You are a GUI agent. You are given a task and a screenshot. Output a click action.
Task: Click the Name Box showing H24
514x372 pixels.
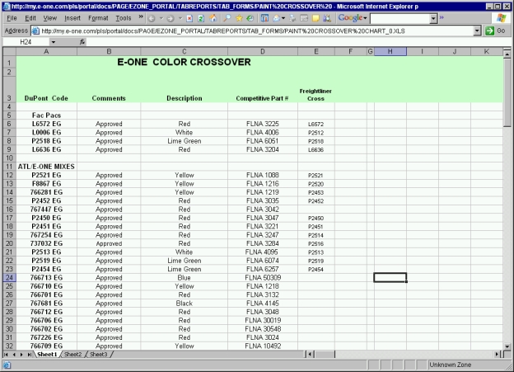tap(26, 42)
